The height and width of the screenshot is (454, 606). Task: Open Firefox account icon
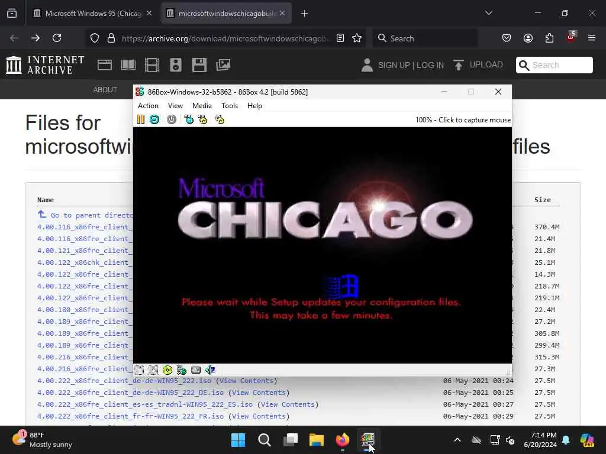pyautogui.click(x=528, y=38)
